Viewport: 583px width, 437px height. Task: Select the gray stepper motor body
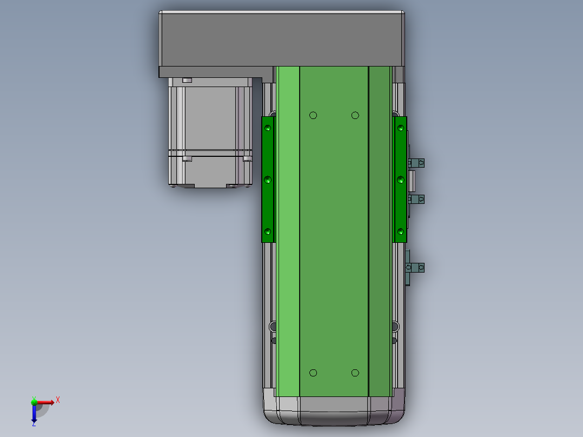[x=210, y=133]
